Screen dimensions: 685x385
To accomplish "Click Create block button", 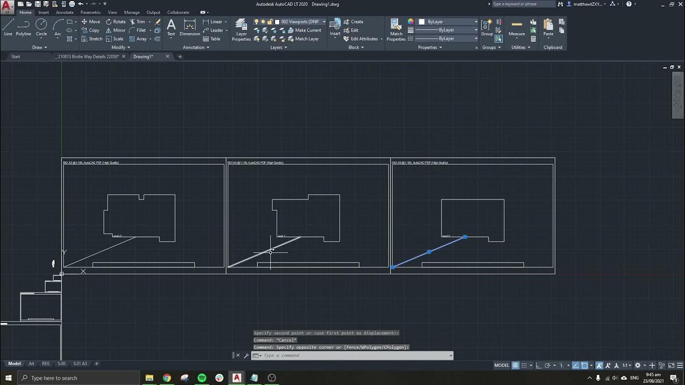I will (x=353, y=22).
